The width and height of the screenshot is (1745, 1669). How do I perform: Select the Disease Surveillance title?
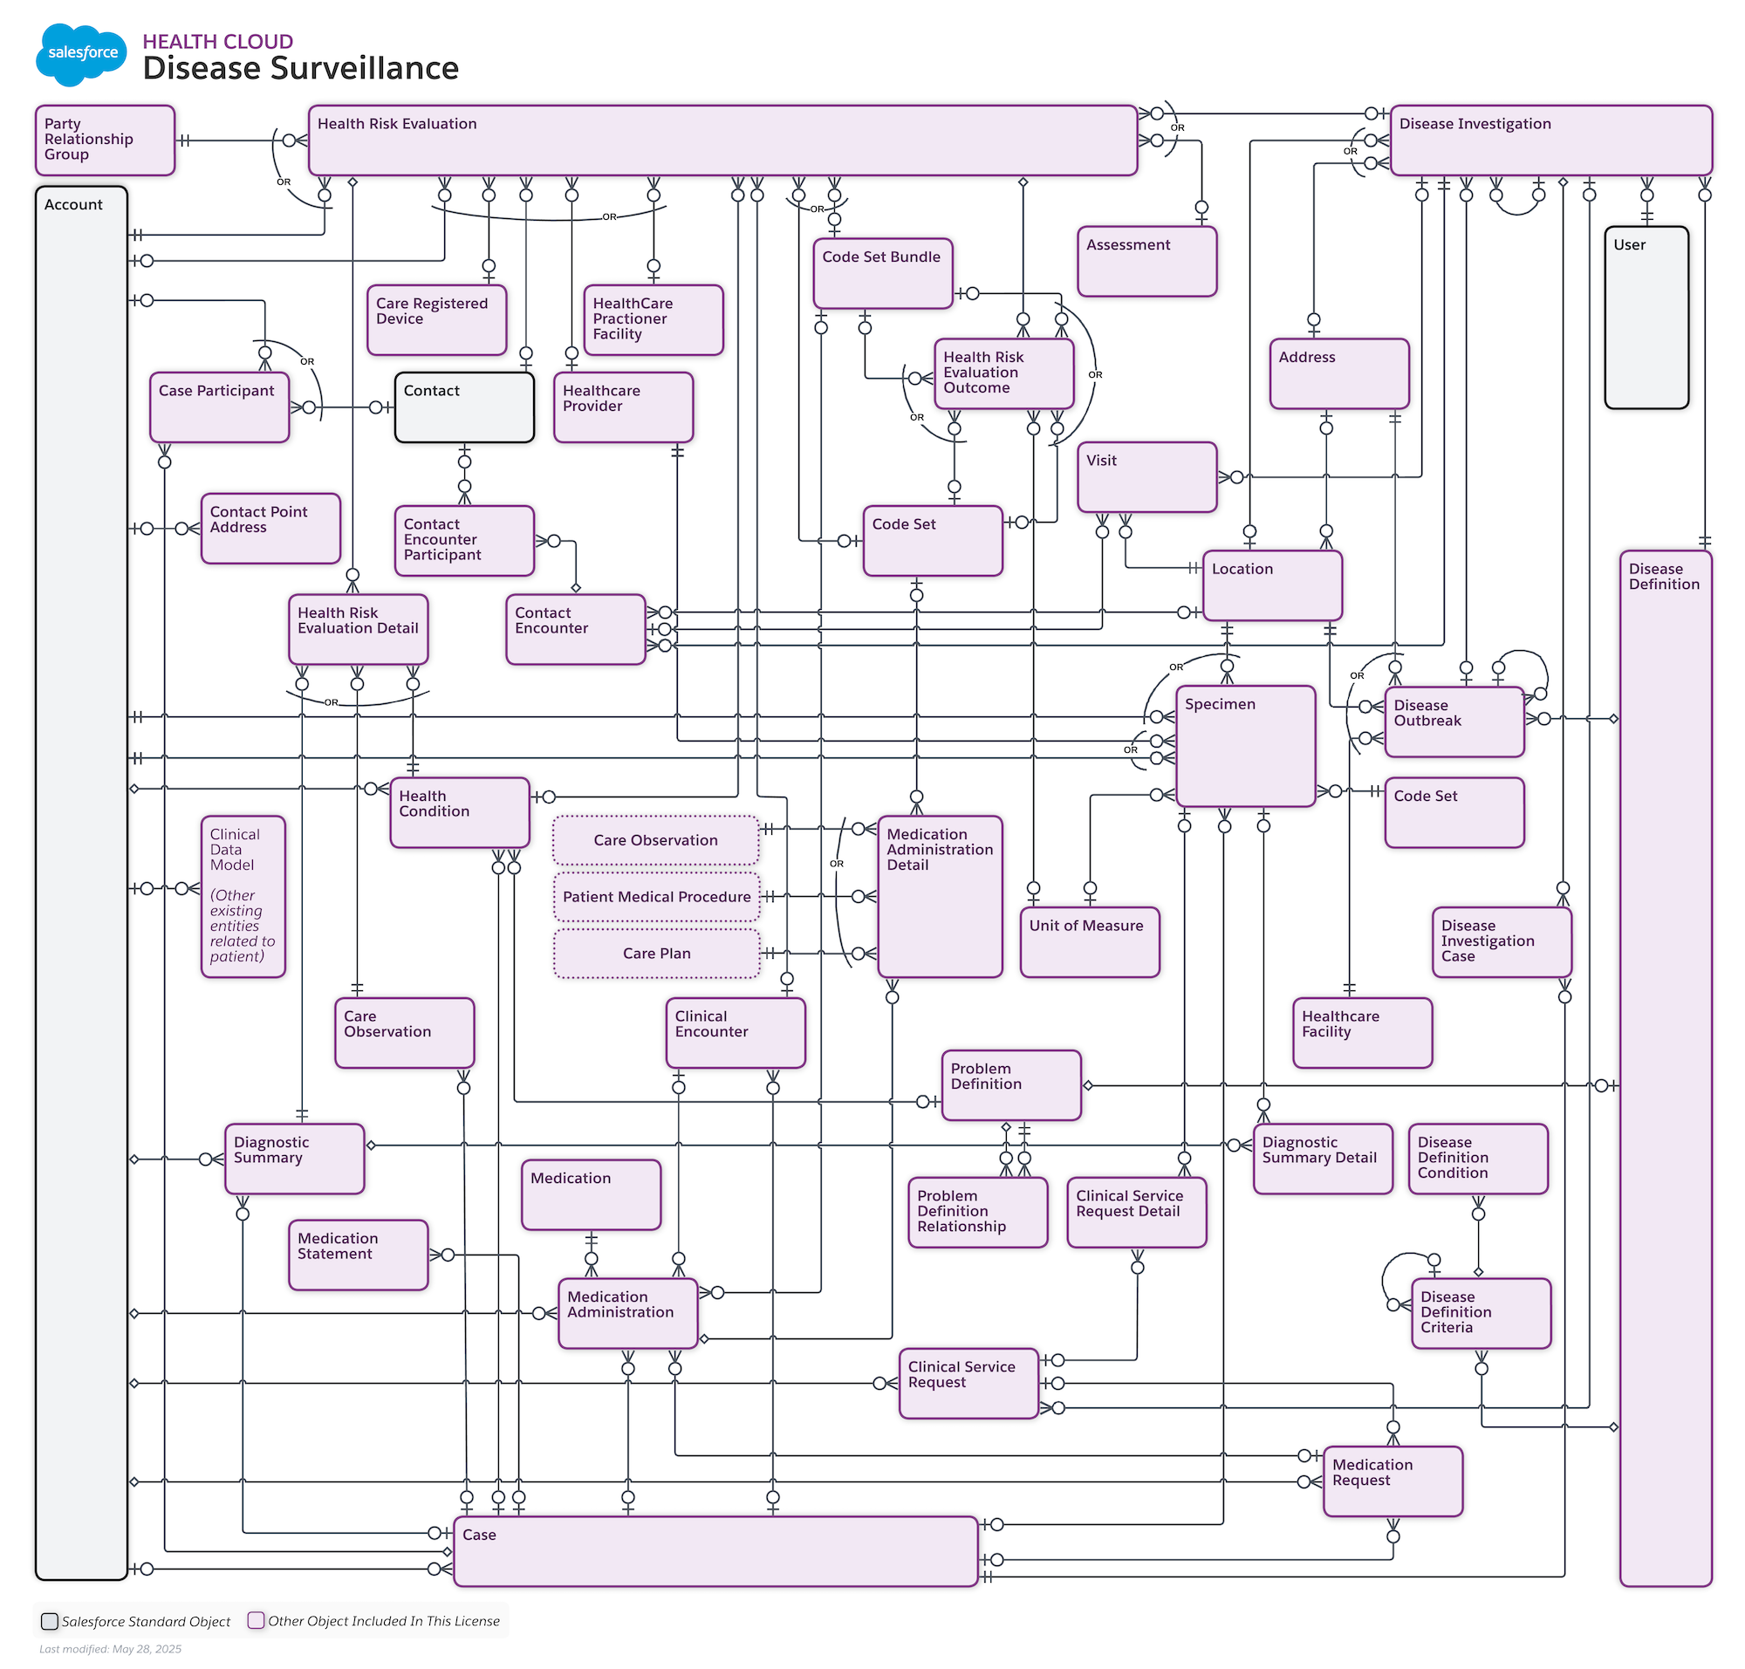pos(300,69)
